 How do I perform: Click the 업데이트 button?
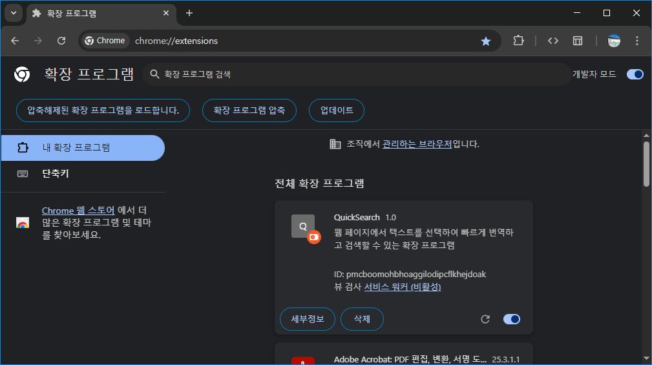(x=337, y=110)
